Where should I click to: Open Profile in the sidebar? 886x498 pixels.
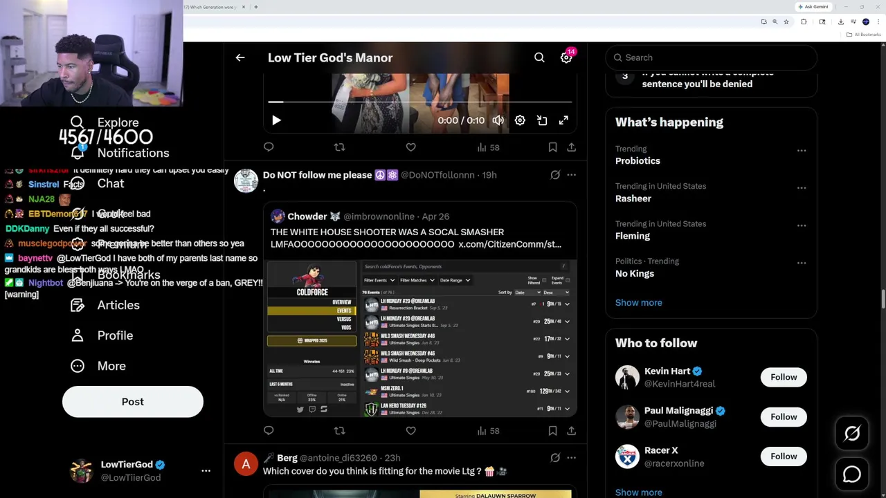tap(101, 335)
